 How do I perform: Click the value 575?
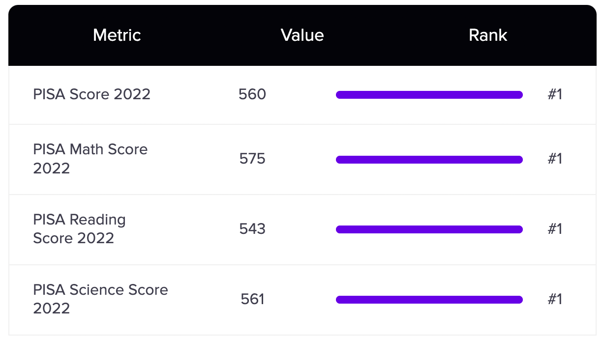click(252, 159)
